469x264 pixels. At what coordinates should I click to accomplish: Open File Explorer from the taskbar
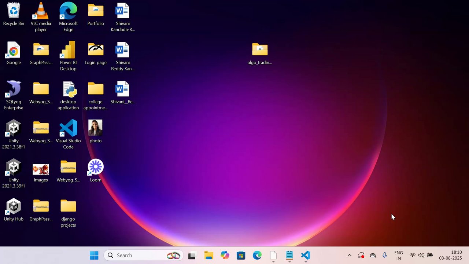tap(209, 256)
